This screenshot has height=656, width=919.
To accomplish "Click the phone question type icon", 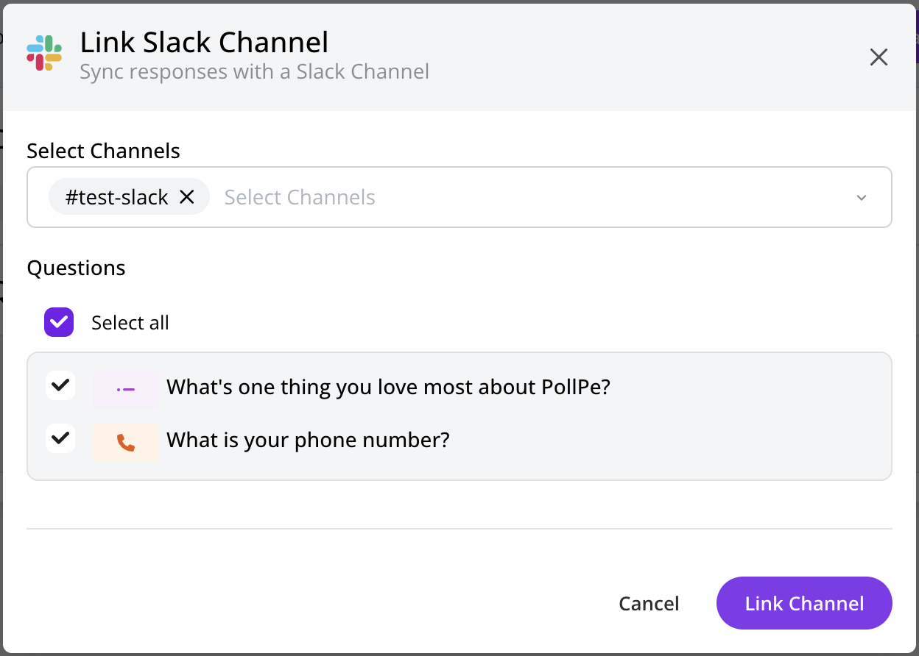I will click(x=126, y=443).
